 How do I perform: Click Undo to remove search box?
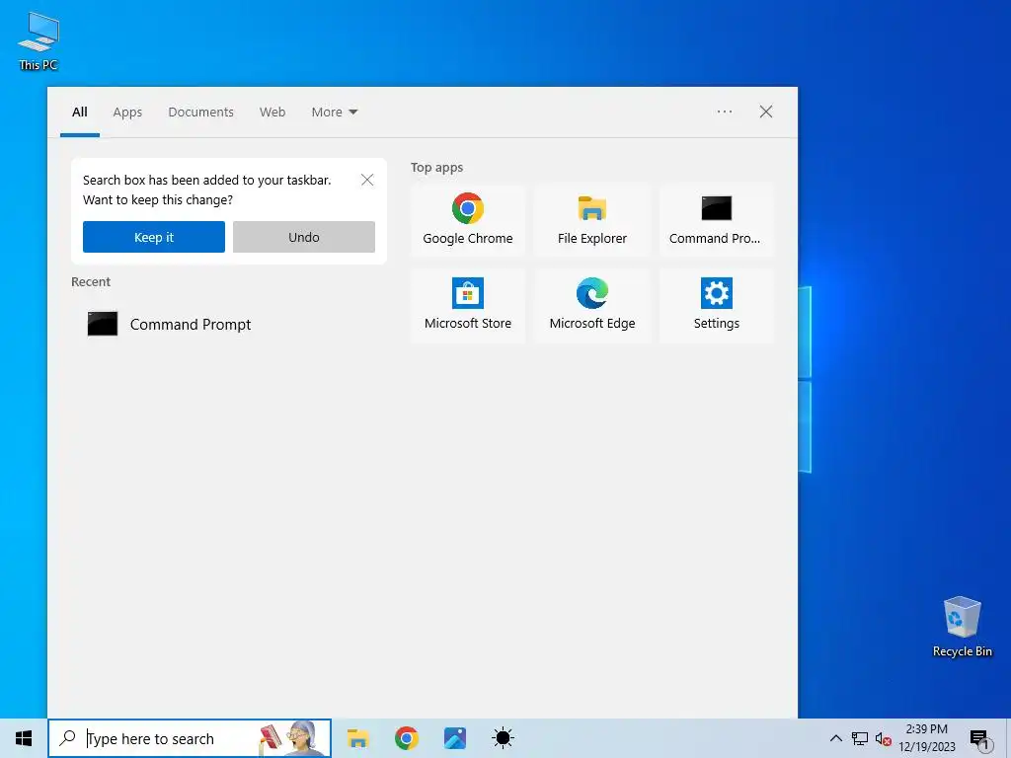(x=304, y=237)
